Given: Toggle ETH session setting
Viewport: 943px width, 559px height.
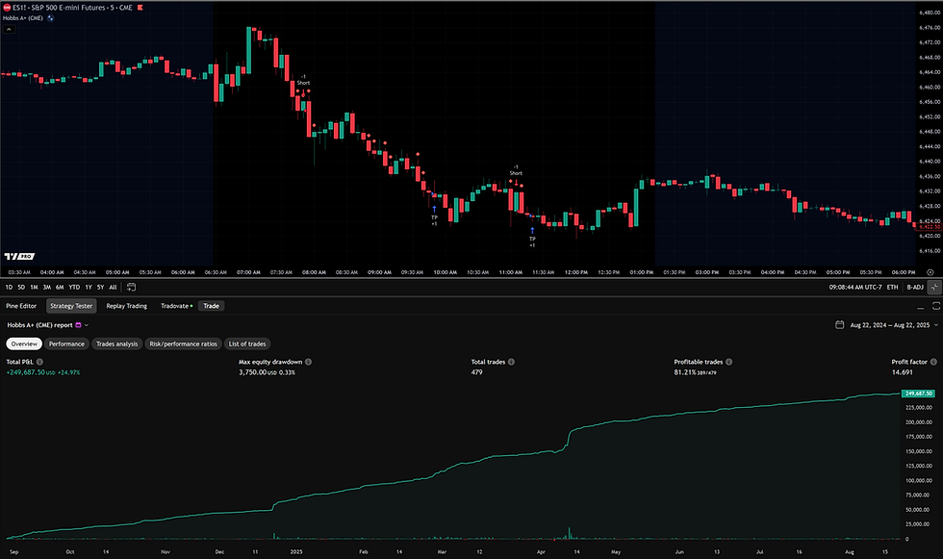Looking at the screenshot, I should [x=893, y=288].
